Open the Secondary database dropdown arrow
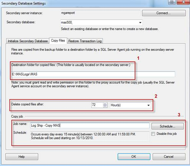 (140, 23)
